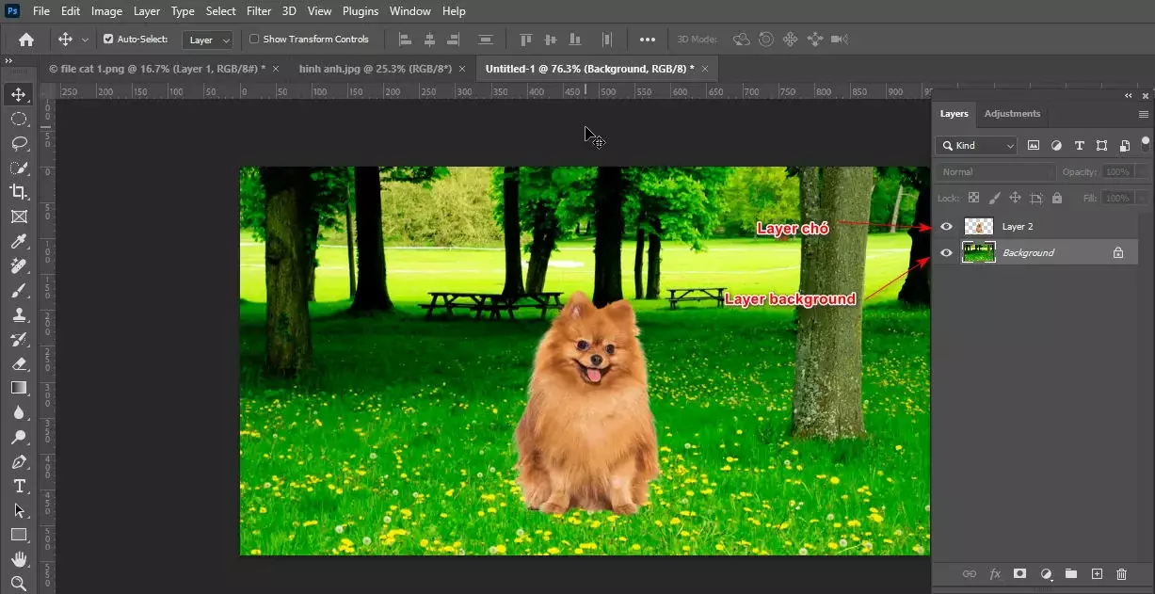Switch to the Adjustments panel
Viewport: 1155px width, 594px height.
(x=1012, y=113)
